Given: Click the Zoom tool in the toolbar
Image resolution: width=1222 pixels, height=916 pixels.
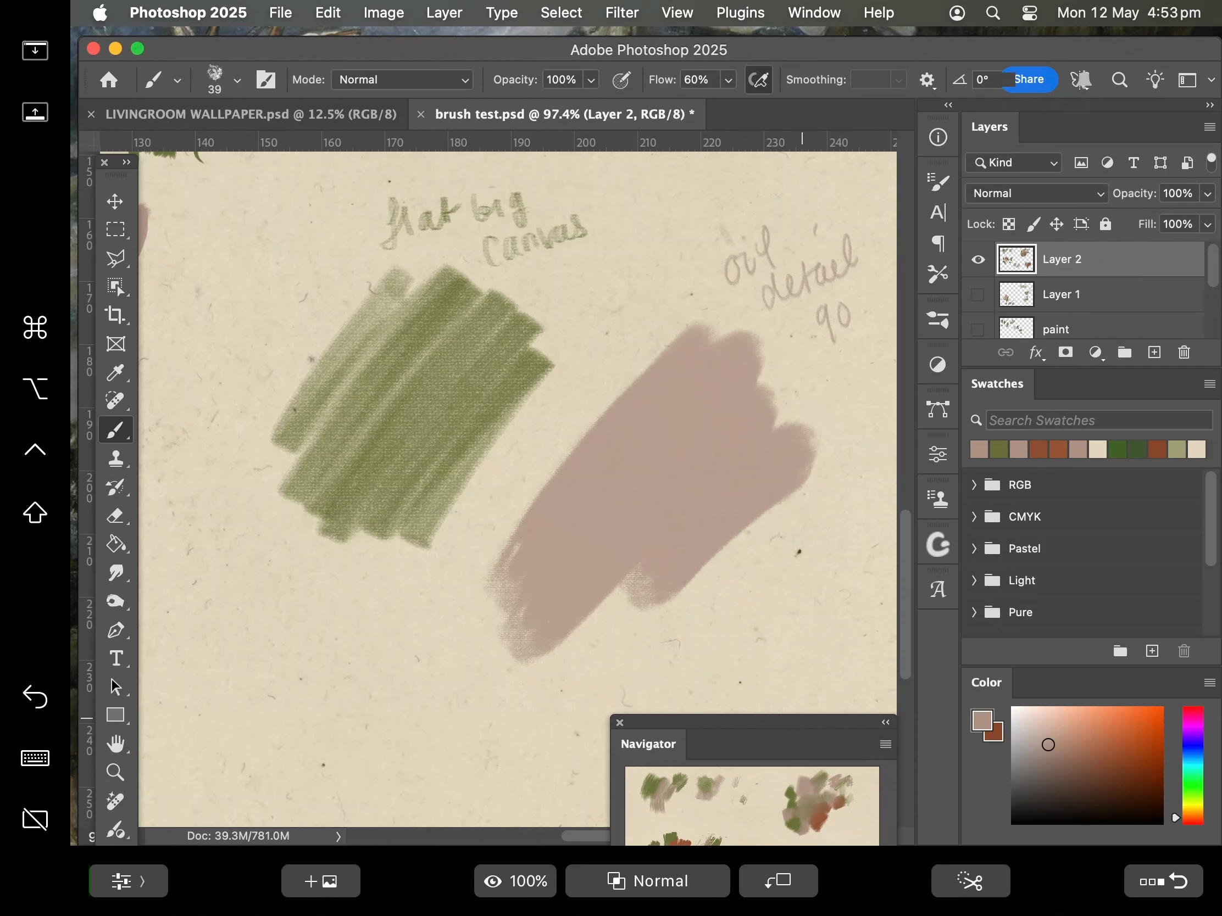Looking at the screenshot, I should tap(115, 772).
